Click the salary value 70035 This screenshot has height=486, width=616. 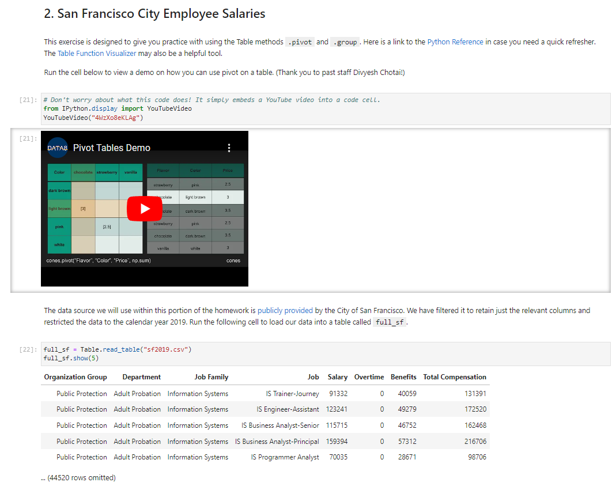(338, 457)
